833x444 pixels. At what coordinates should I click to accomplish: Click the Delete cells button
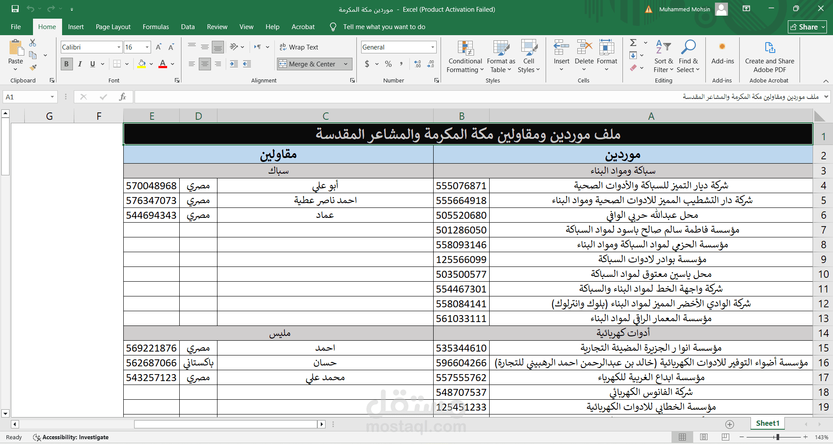584,56
